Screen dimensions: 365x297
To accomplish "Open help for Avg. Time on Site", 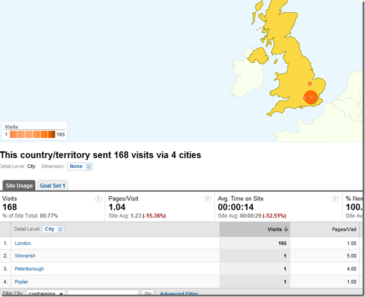I will pos(335,199).
